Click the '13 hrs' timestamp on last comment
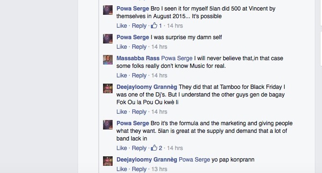This screenshot has width=322, height=173. pos(159,169)
